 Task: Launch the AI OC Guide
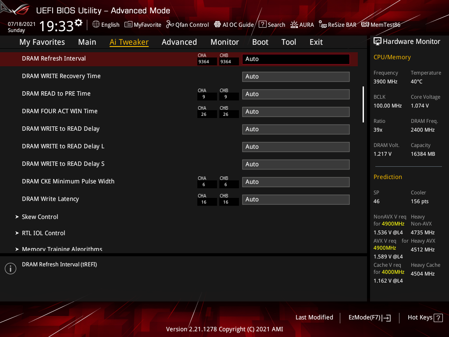234,25
